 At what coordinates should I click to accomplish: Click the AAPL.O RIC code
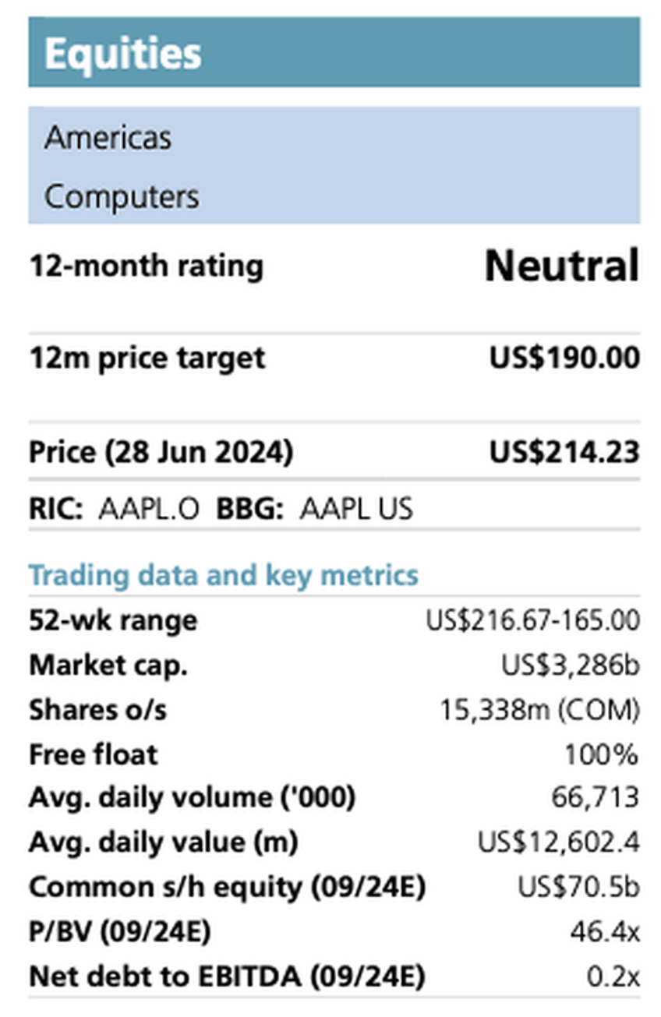149,510
